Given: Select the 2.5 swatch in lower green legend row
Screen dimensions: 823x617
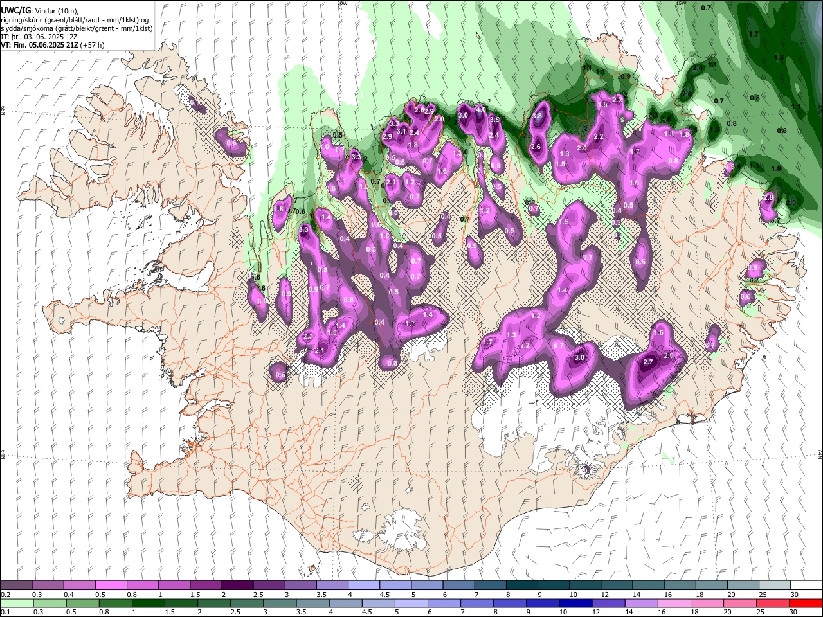Looking at the screenshot, I should pos(247,603).
